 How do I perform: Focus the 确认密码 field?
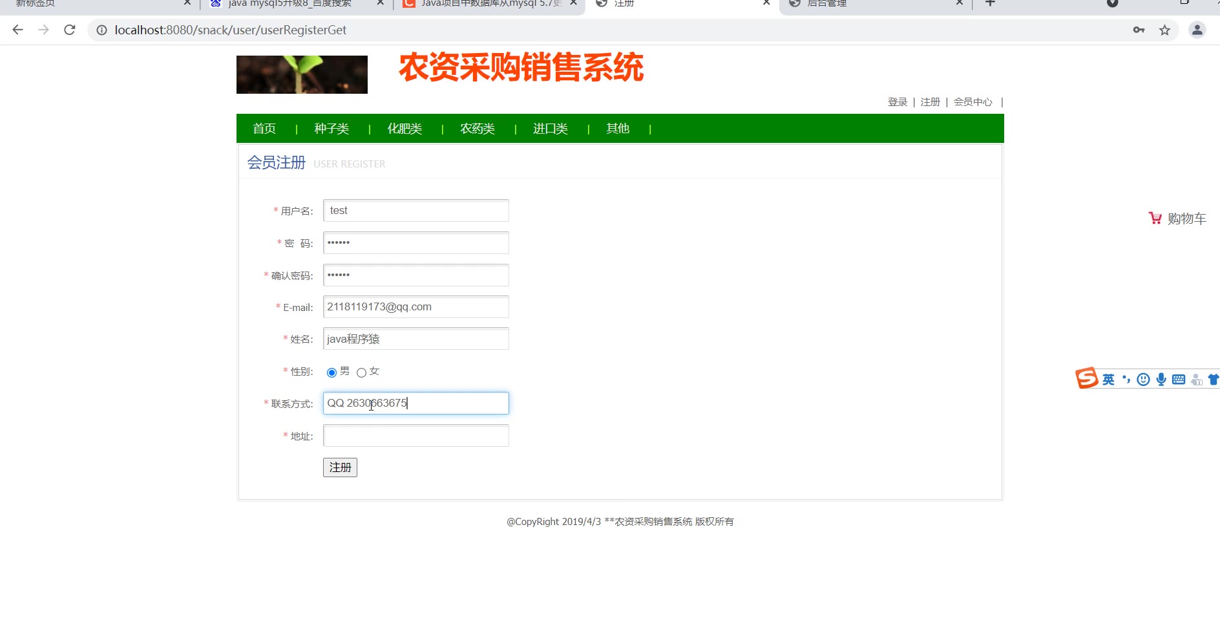coord(416,275)
